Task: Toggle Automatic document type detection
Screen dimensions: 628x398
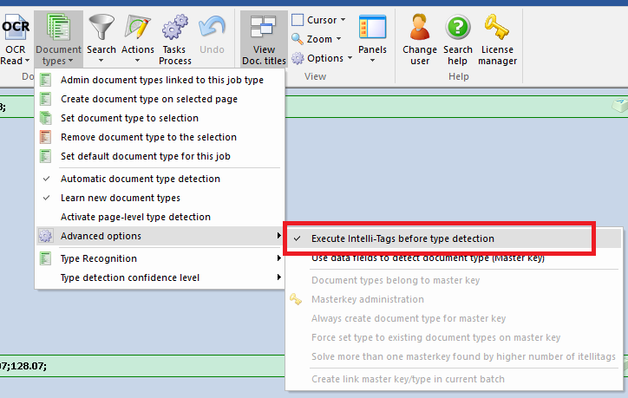Action: [140, 179]
